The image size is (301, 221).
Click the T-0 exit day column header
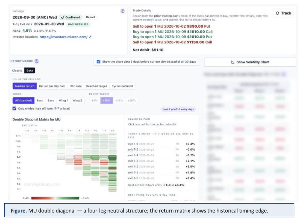point(113,131)
